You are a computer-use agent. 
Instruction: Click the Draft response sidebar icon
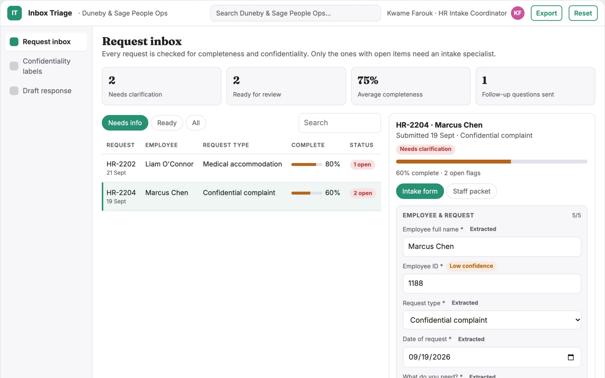pos(14,91)
